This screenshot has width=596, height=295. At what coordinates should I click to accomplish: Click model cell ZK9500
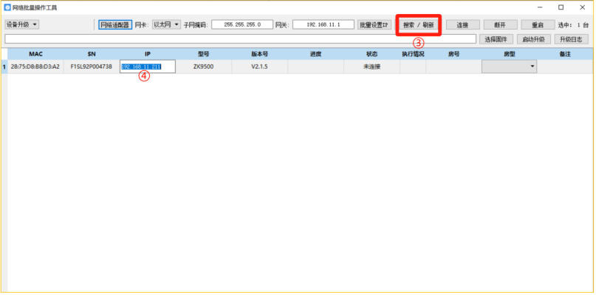click(x=204, y=67)
